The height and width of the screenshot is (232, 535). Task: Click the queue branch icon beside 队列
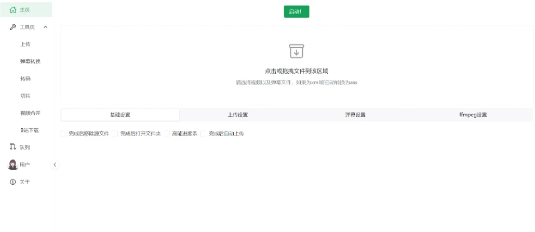(x=13, y=147)
